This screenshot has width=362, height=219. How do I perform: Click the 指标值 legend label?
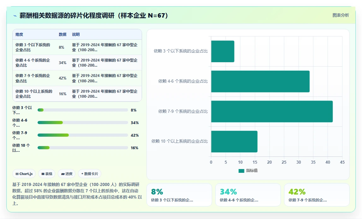pos(252,171)
